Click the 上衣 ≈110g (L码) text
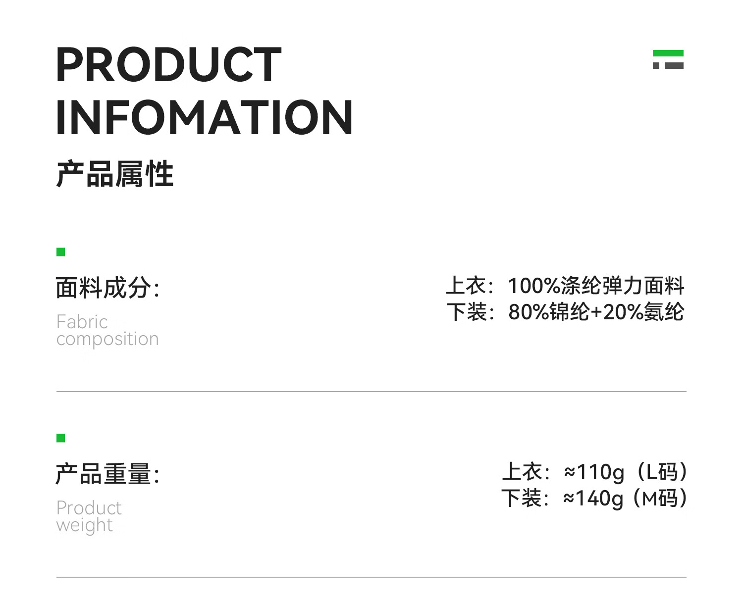 point(594,472)
